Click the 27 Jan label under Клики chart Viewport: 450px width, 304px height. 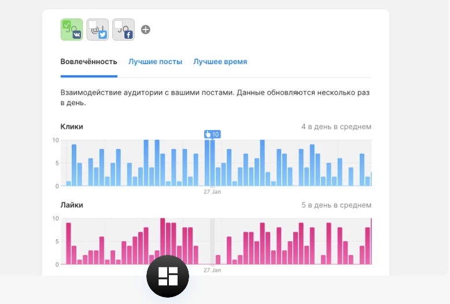[x=212, y=191]
